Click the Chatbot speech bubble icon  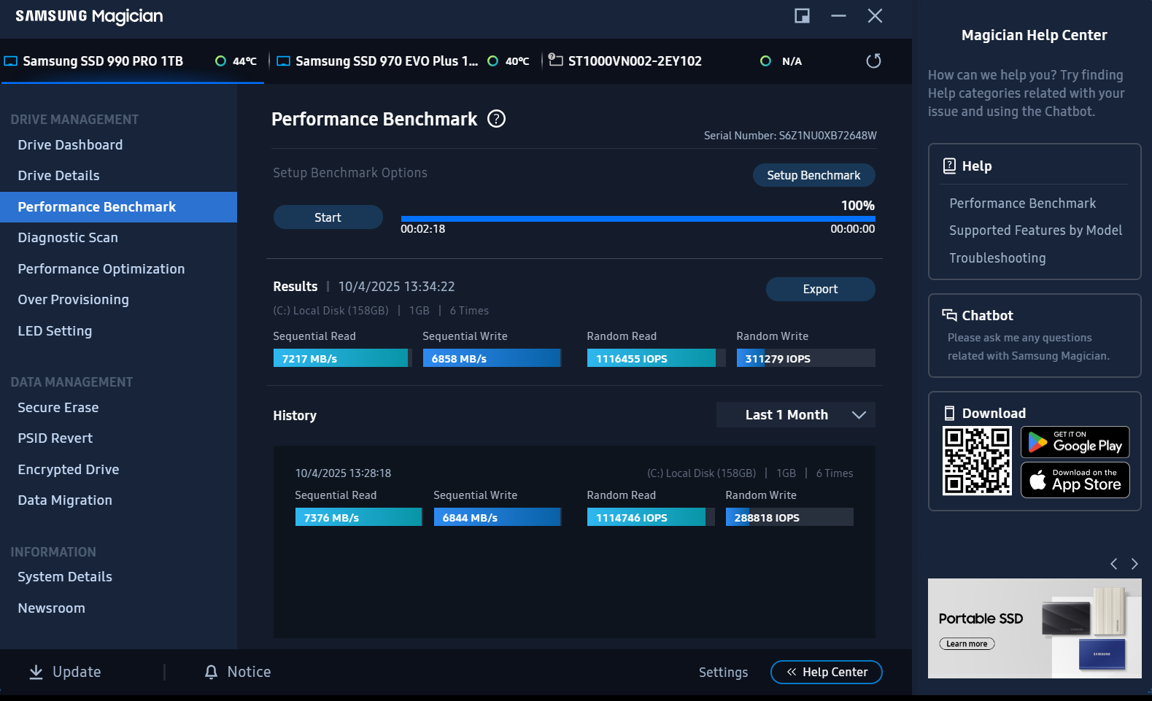pyautogui.click(x=949, y=315)
